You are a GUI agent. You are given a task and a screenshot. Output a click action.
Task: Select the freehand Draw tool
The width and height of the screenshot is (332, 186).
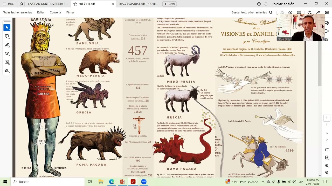[x=7, y=53]
